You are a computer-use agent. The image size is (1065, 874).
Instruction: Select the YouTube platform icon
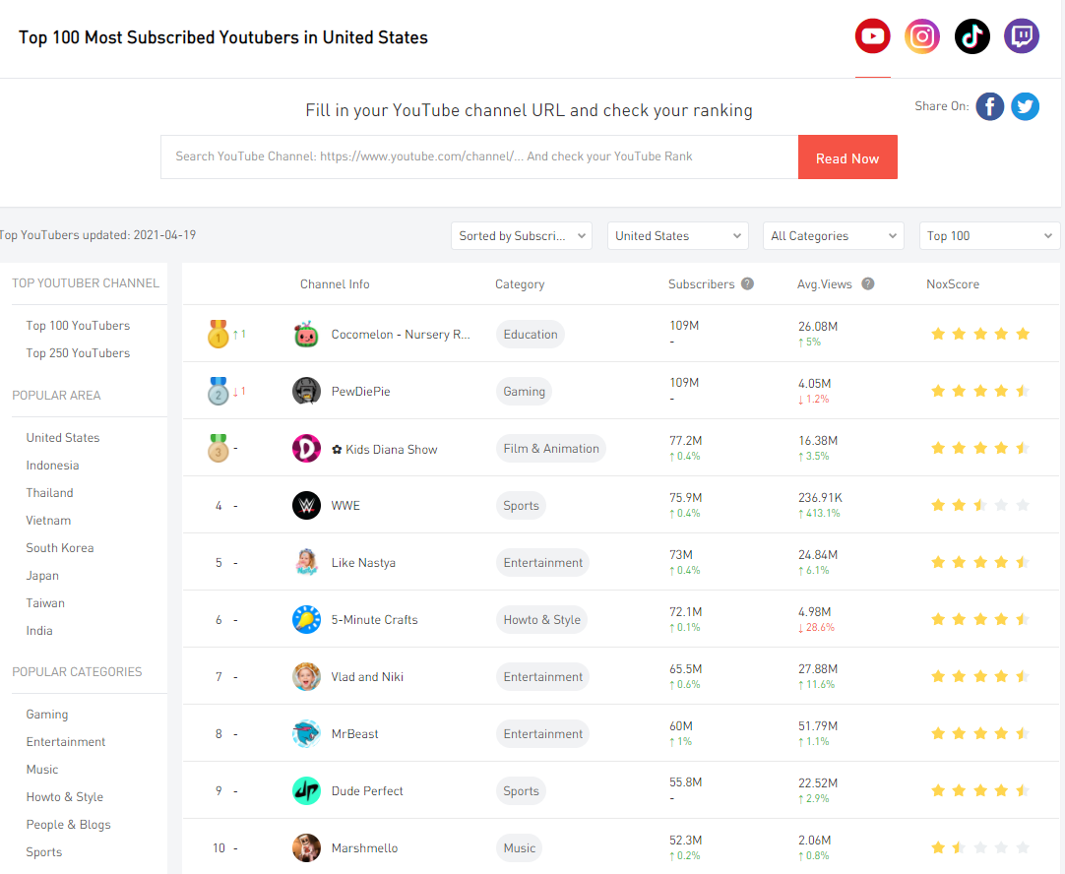point(872,35)
